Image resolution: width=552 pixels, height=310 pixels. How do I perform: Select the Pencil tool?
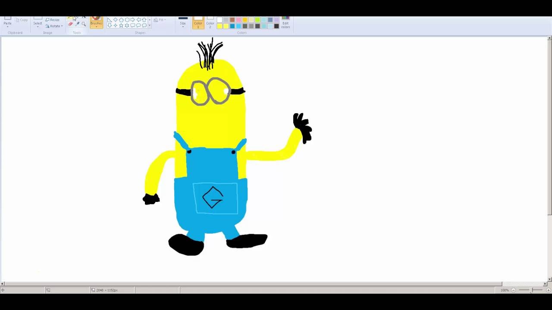click(x=70, y=18)
